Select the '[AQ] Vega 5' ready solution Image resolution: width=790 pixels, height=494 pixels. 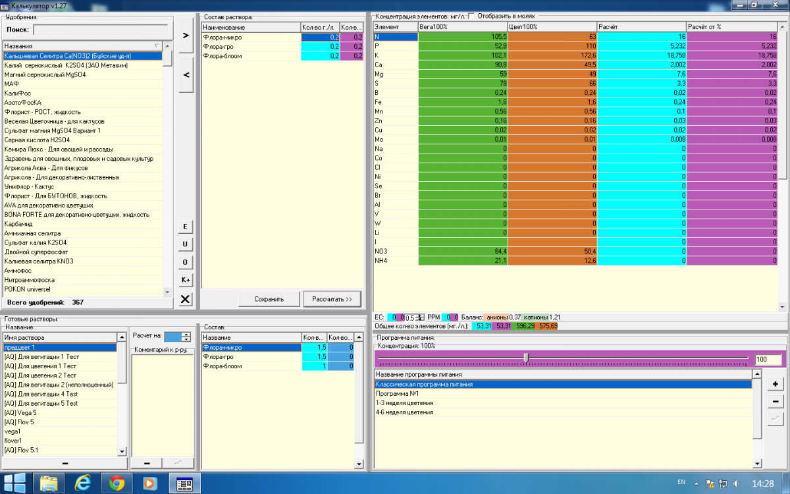pos(60,412)
